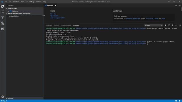Click the New file link
Screen dimensions: 182x102
coord(53,14)
